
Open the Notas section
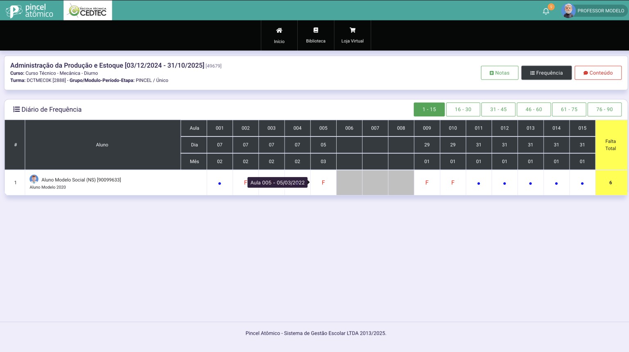coord(499,73)
